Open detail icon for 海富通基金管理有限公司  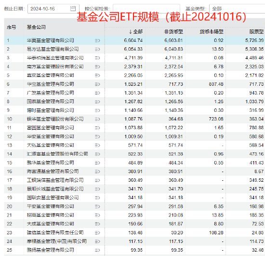coord(97,172)
